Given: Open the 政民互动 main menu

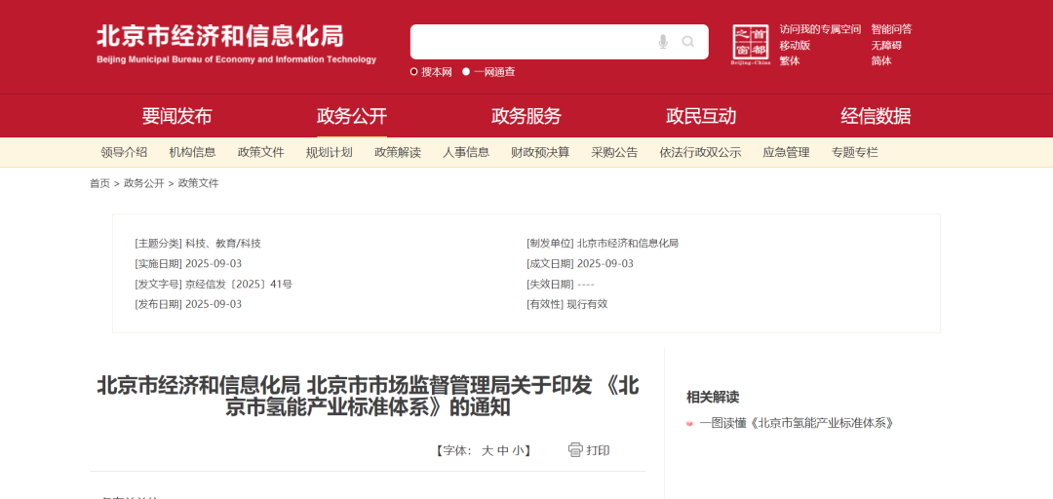Looking at the screenshot, I should tap(701, 116).
